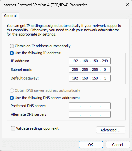Confirm changes with the OK button
The image size is (132, 151).
point(91,145)
